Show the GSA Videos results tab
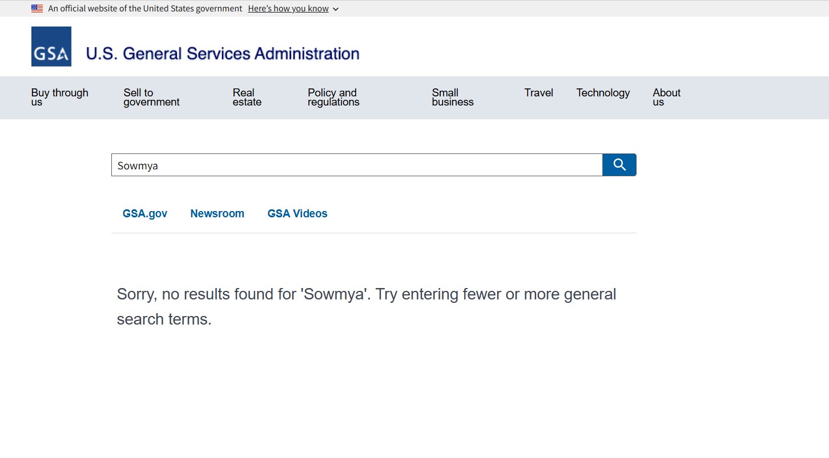 pyautogui.click(x=297, y=214)
